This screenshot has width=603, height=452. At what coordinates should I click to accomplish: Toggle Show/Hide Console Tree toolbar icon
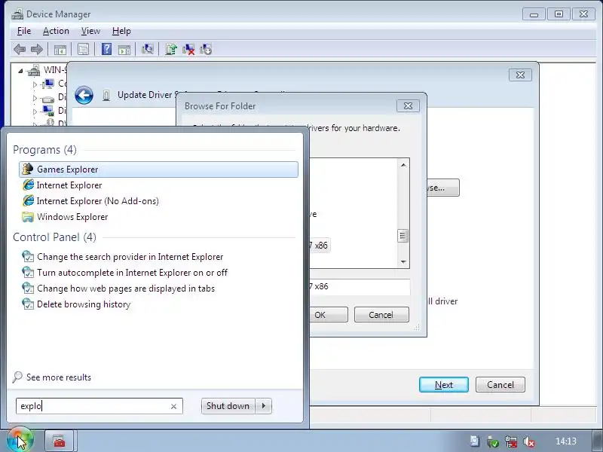[x=60, y=50]
